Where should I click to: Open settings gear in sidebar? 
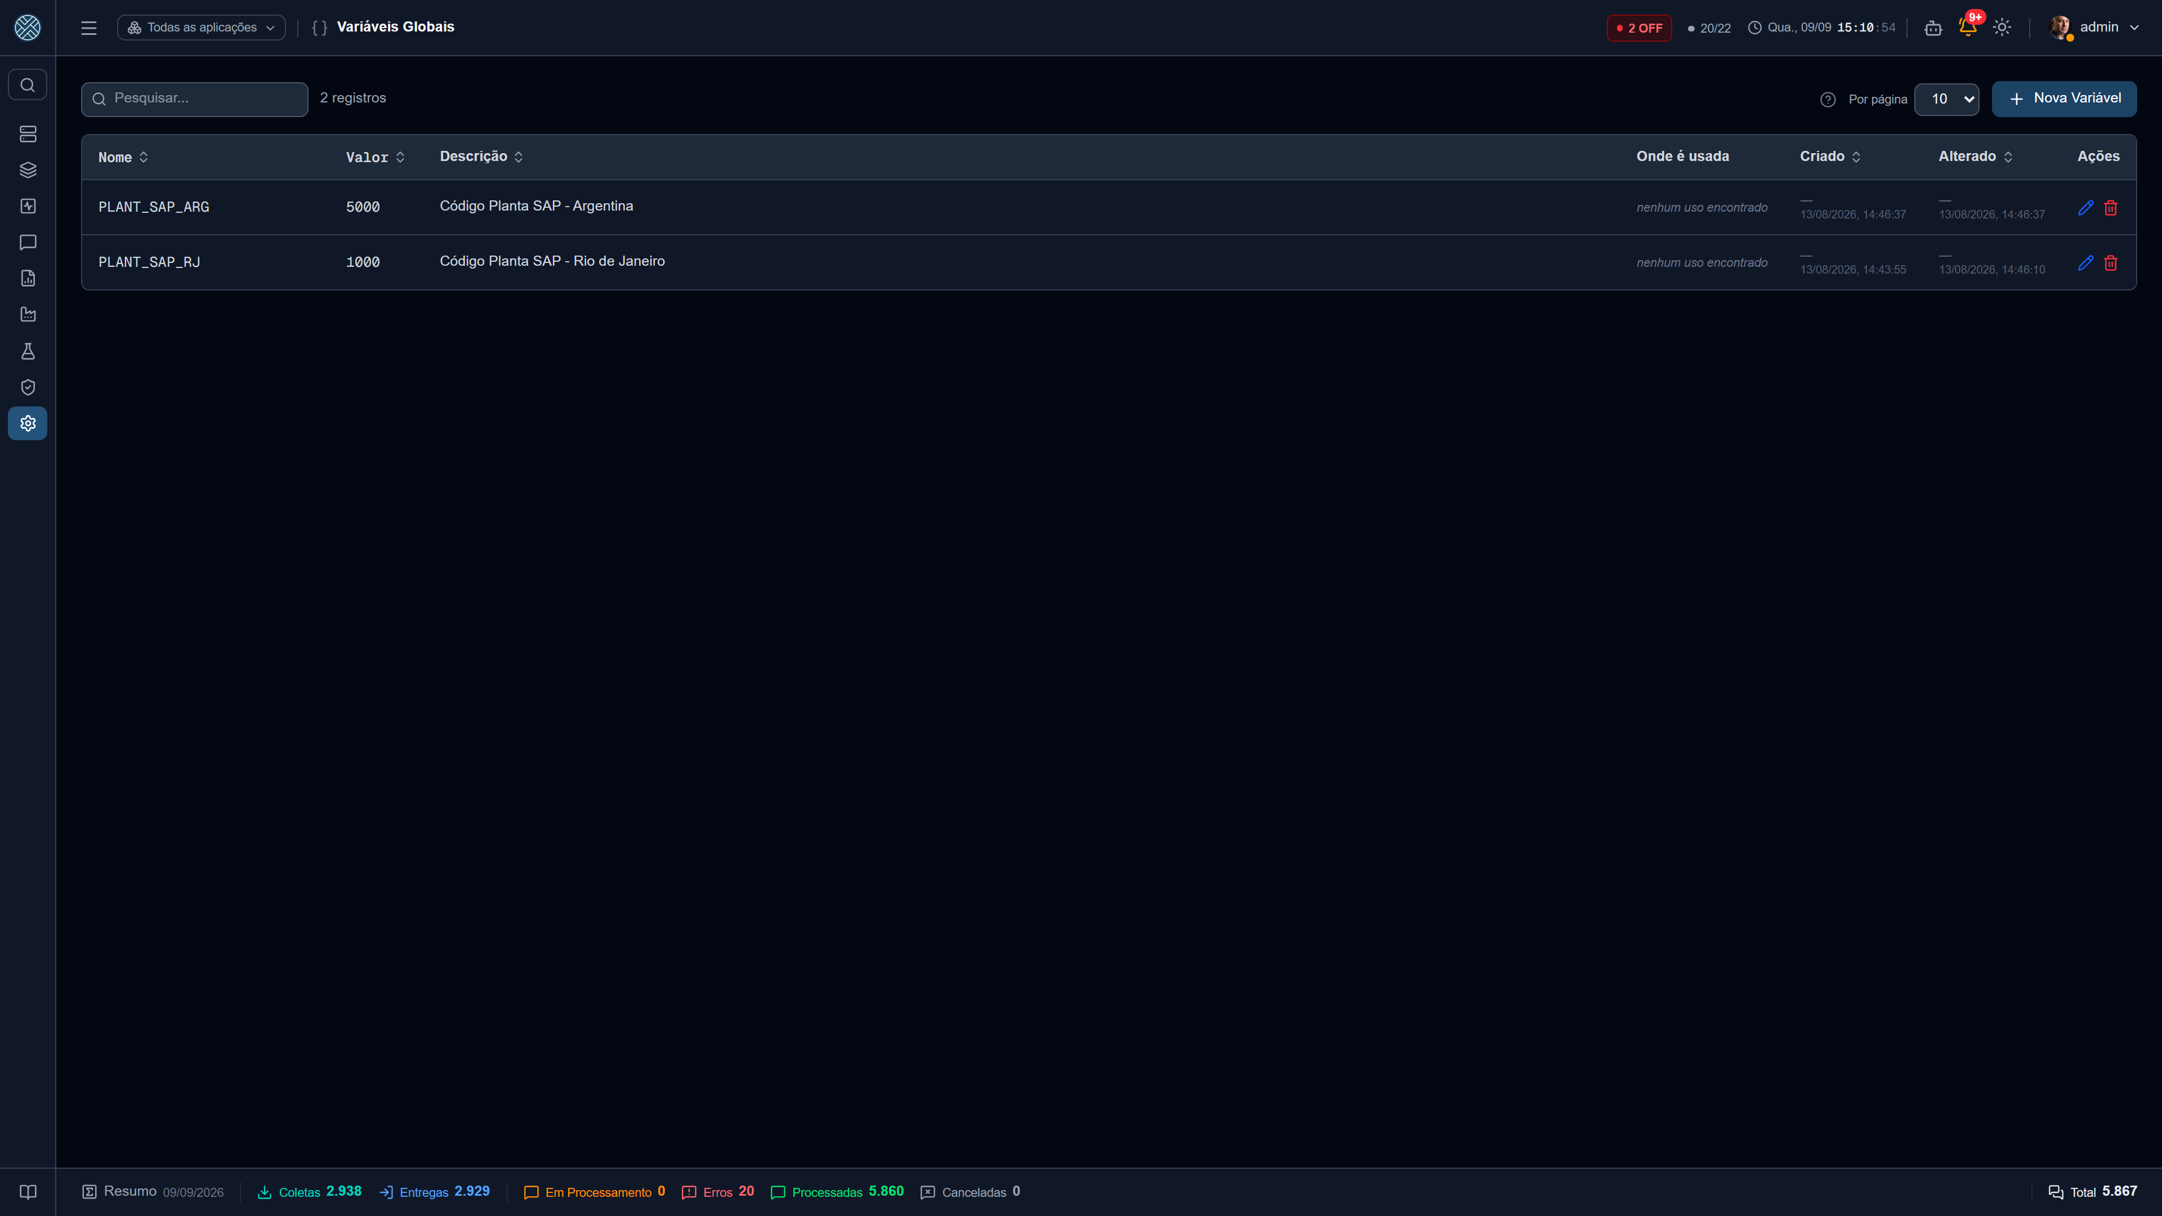tap(28, 423)
